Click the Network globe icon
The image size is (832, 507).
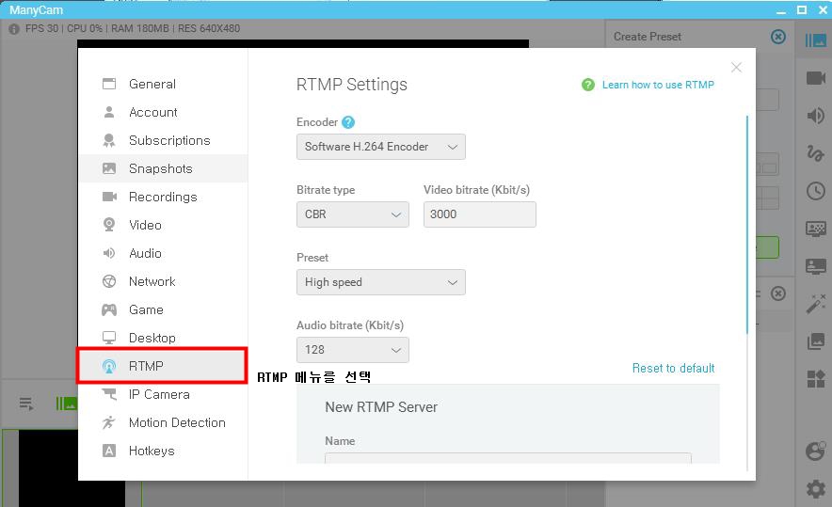pos(109,281)
